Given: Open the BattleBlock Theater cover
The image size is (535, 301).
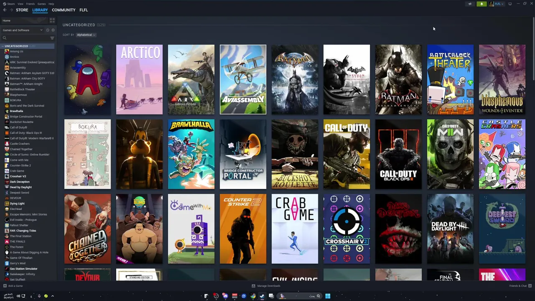Looking at the screenshot, I should pos(450,79).
